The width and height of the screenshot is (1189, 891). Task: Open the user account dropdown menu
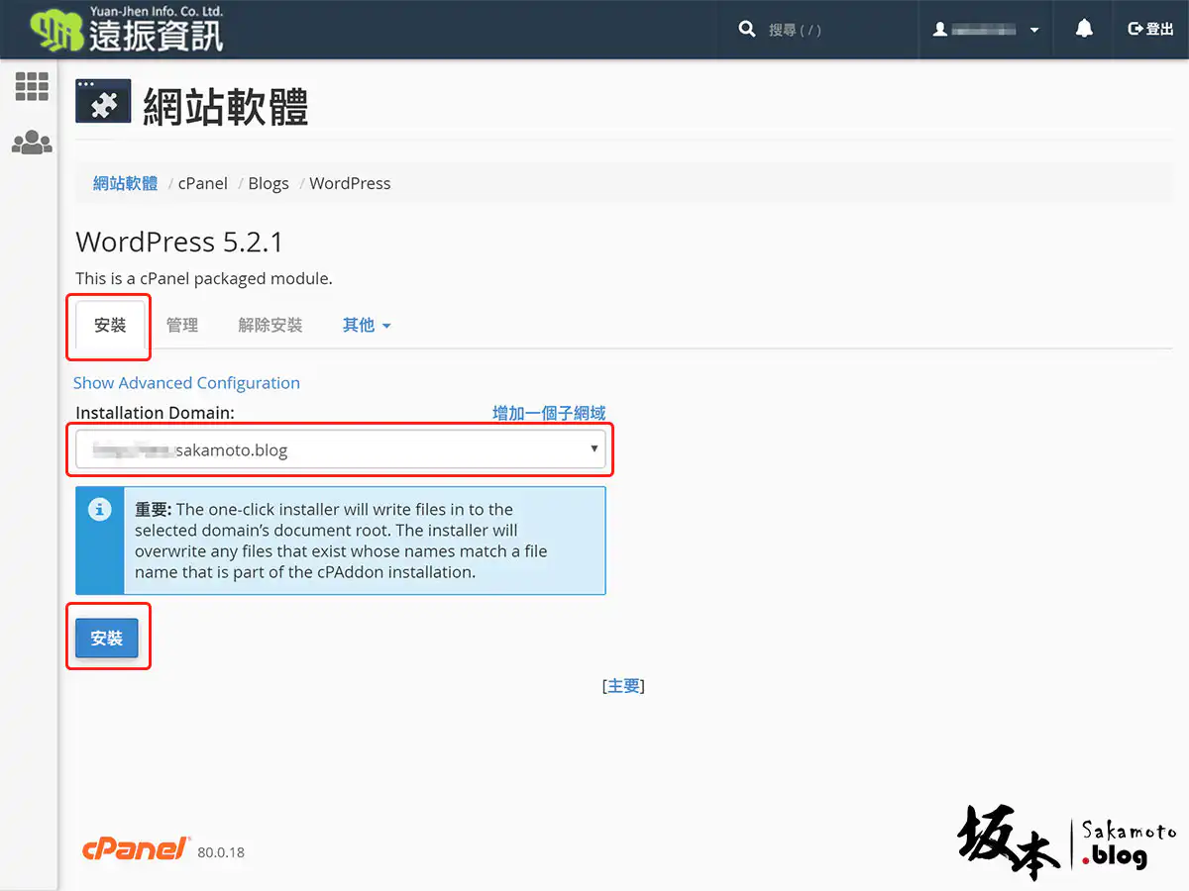(x=986, y=30)
